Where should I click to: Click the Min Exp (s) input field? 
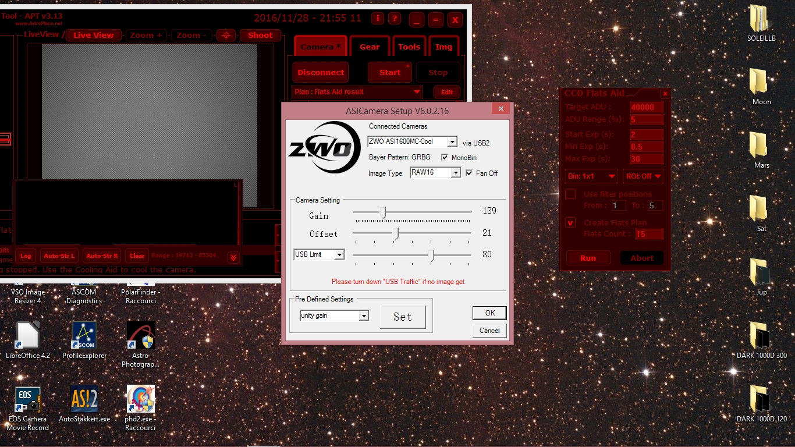tap(647, 147)
